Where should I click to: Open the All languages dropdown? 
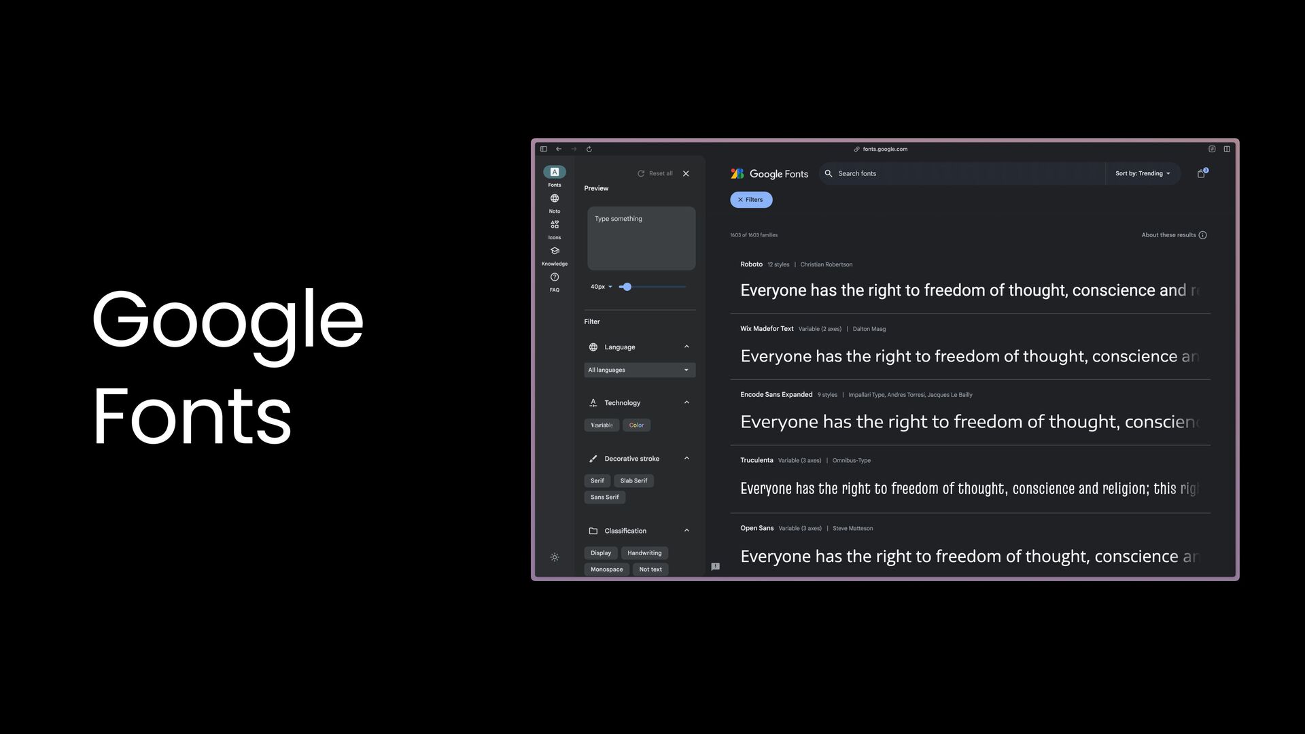(x=639, y=370)
